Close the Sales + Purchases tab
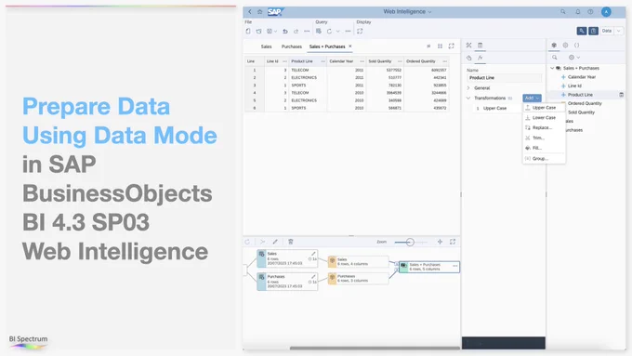The image size is (632, 356). click(x=349, y=46)
